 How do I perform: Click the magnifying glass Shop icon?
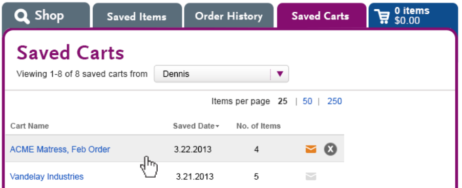click(22, 16)
